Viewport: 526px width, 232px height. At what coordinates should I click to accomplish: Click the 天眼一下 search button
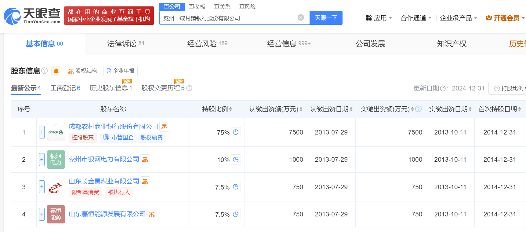[x=326, y=18]
